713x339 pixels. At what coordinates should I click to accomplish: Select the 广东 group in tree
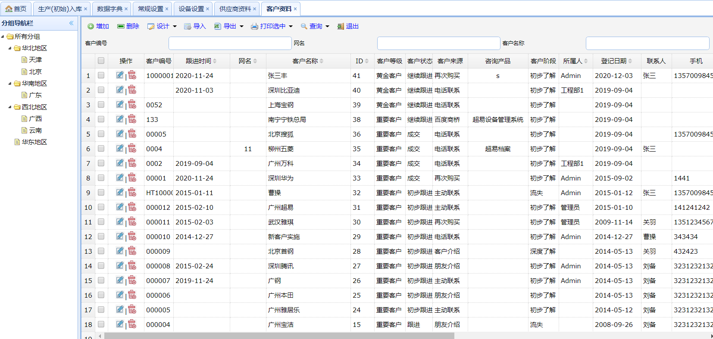35,95
